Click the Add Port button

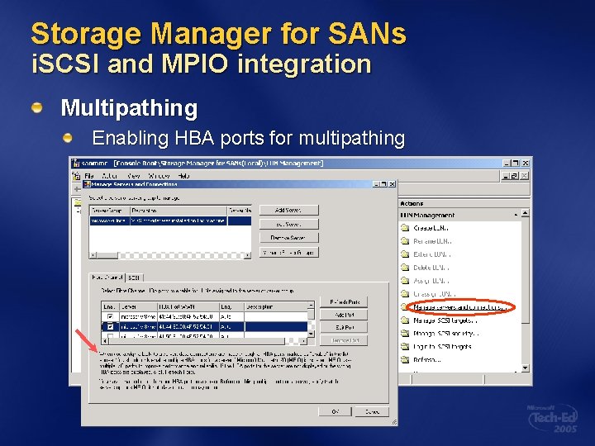344,315
